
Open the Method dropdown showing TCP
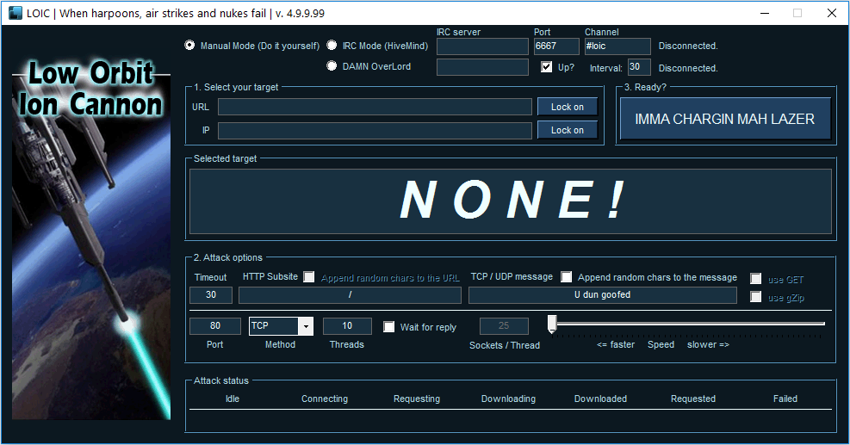(306, 326)
